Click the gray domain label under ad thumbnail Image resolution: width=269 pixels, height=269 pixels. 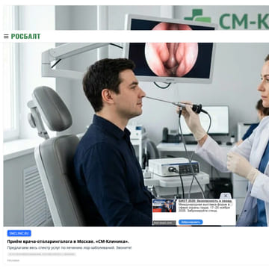click(x=164, y=223)
